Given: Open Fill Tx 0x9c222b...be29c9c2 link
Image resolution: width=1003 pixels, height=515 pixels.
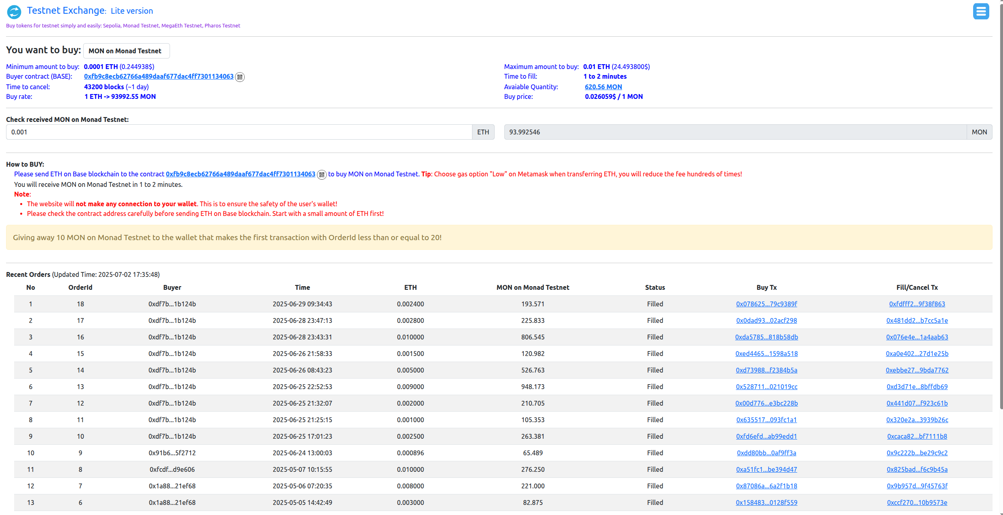Looking at the screenshot, I should [917, 453].
